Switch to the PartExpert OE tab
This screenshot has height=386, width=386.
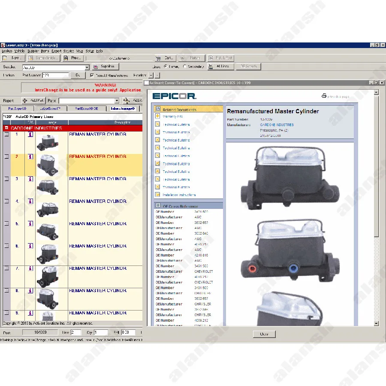(86, 109)
